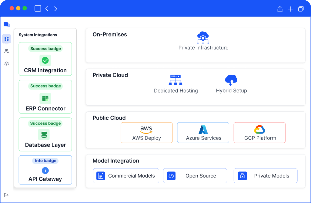
Task: Select the Azure Services card
Action: tap(203, 133)
